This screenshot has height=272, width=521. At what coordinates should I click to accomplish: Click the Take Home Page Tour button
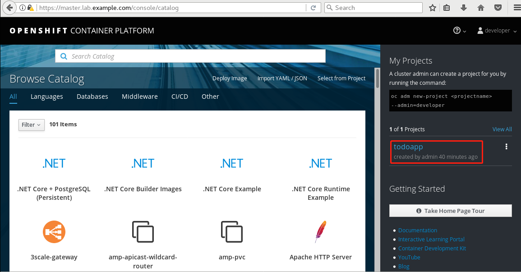tap(450, 211)
